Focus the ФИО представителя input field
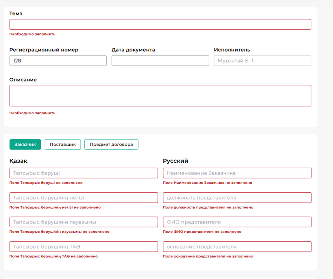Viewport: 333px width, 279px height. pyautogui.click(x=237, y=222)
